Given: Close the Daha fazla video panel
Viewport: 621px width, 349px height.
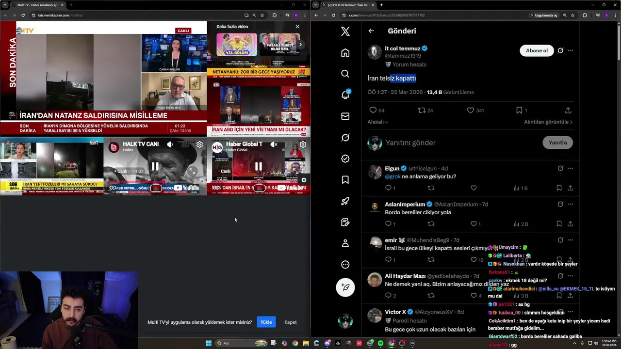Looking at the screenshot, I should 297,27.
